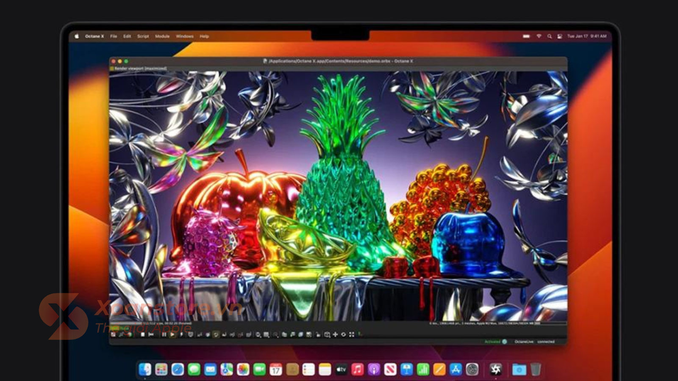Toggle the viewport lock icon in toolbar
Image resolution: width=678 pixels, height=381 pixels.
[x=318, y=334]
